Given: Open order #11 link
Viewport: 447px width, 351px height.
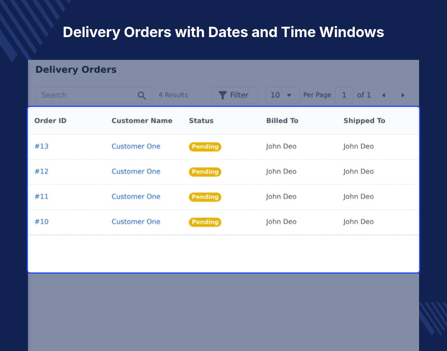Looking at the screenshot, I should pyautogui.click(x=42, y=196).
